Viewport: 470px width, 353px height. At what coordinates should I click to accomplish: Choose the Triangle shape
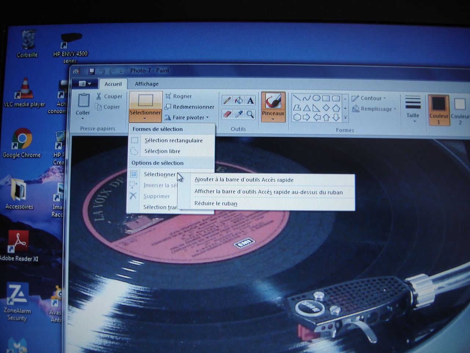point(307,108)
